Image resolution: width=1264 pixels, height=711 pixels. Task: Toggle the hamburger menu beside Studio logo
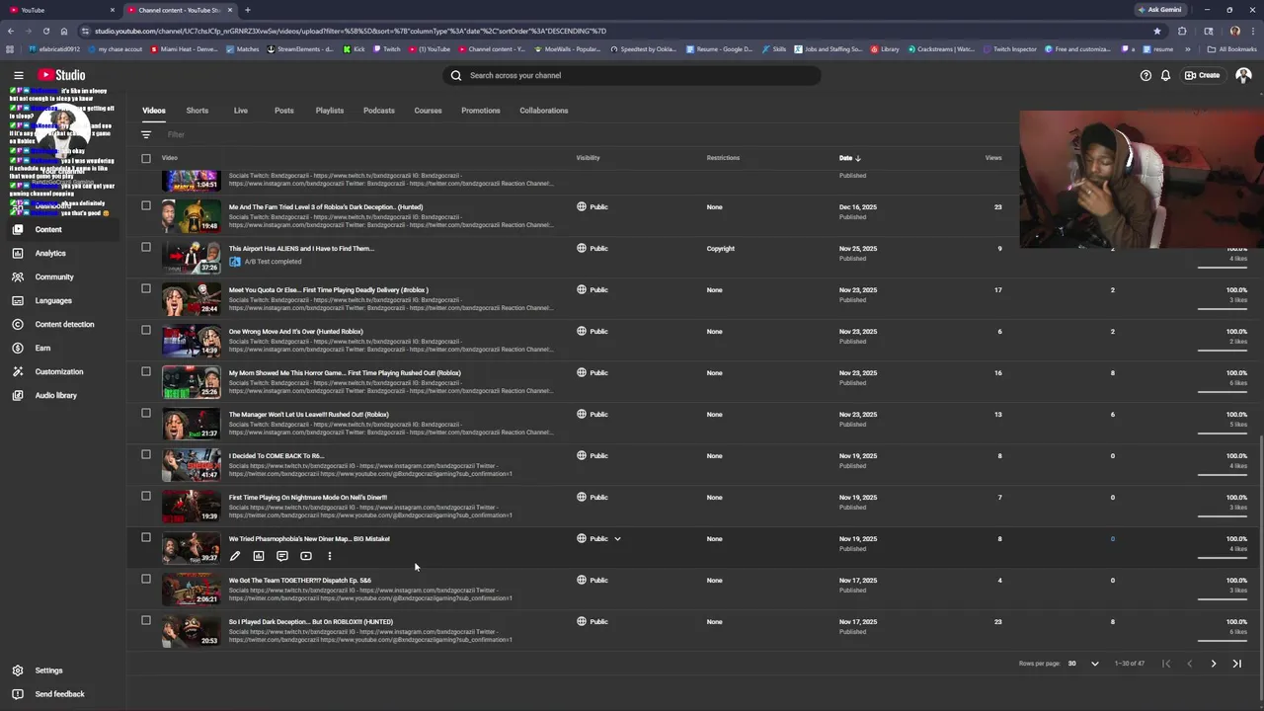point(18,75)
